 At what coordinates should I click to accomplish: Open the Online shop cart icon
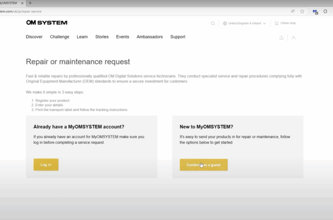pos(276,23)
